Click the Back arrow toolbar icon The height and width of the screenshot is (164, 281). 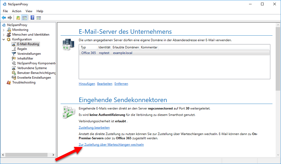pos(4,18)
